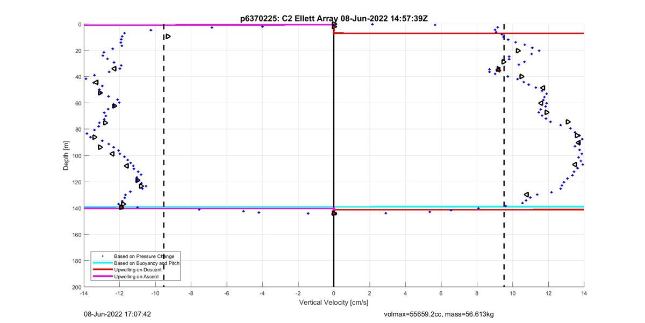
Task: Click depth axis tick label "20"
Action: 77,51
